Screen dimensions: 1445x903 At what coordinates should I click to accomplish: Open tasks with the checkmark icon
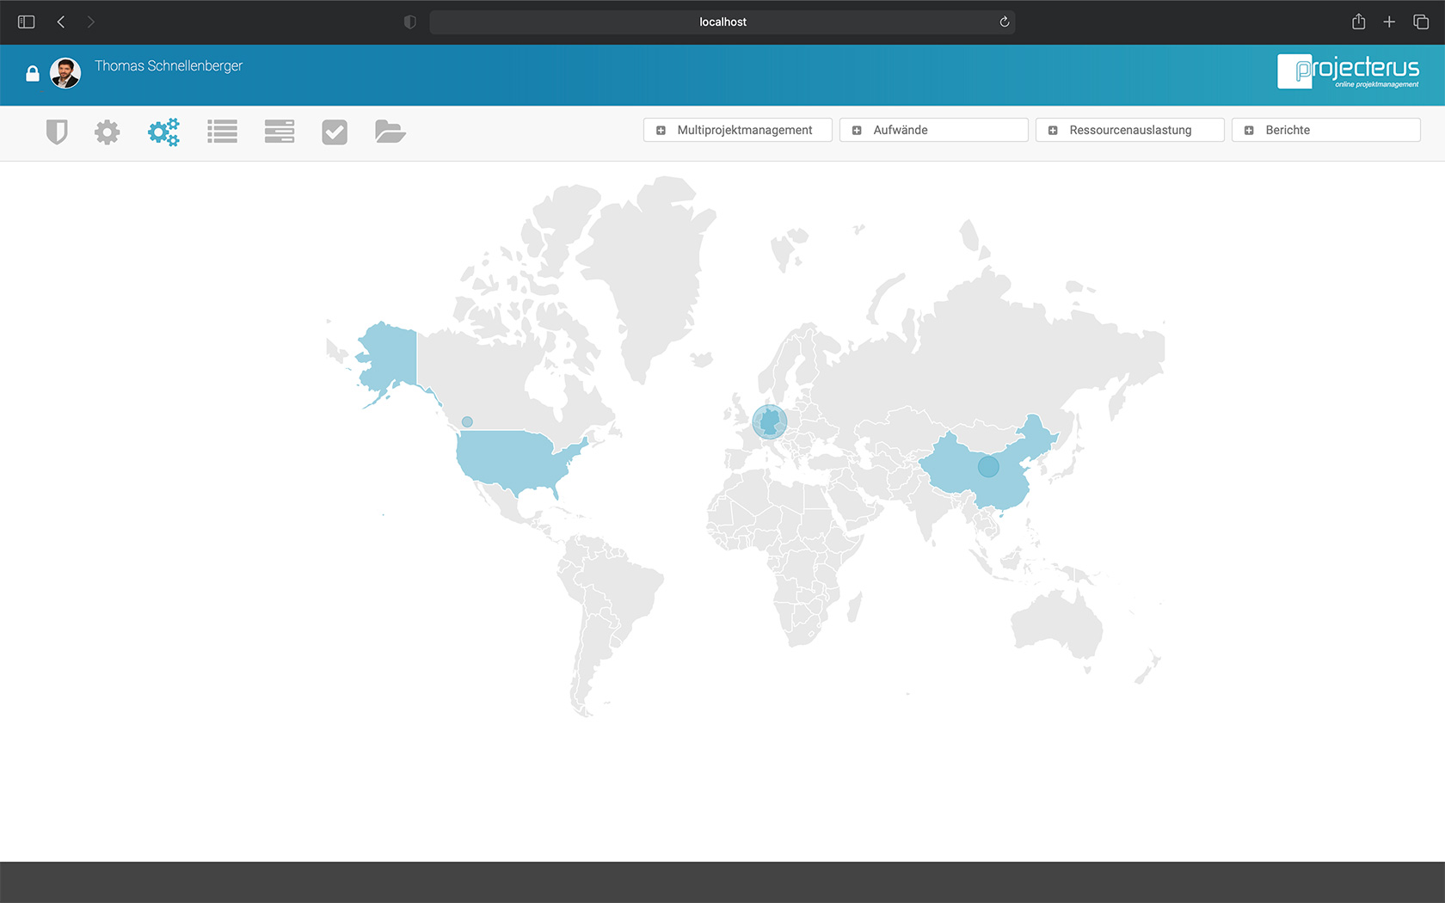click(x=335, y=132)
